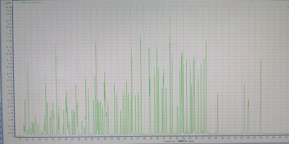Select the tall peak near 27.5 minutes
This screenshot has width=289, height=144.
point(141,84)
